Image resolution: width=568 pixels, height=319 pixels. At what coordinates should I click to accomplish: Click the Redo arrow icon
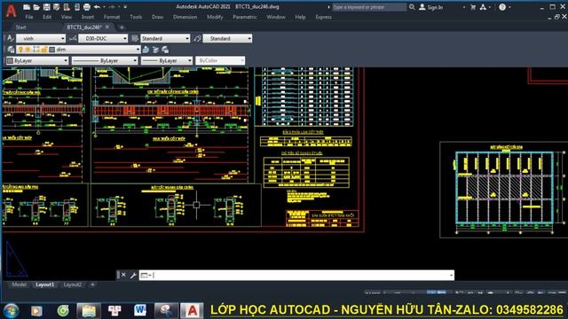pos(112,7)
